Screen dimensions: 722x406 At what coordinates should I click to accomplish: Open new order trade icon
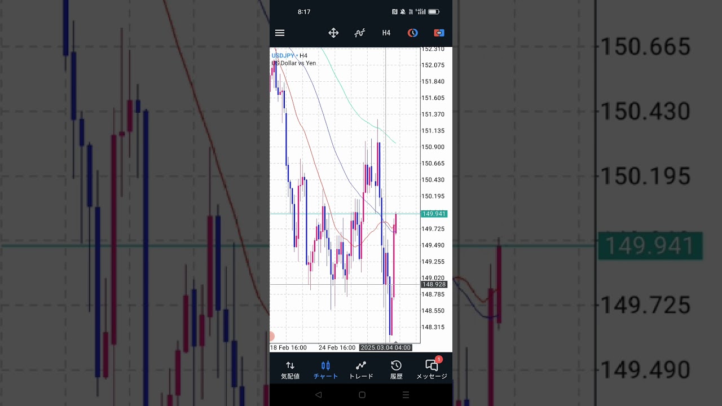coord(439,33)
